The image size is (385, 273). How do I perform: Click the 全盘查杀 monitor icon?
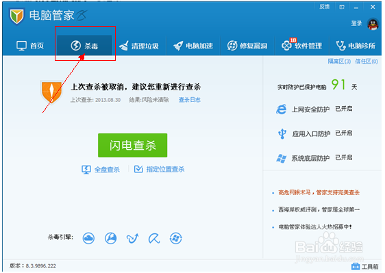[x=86, y=170]
